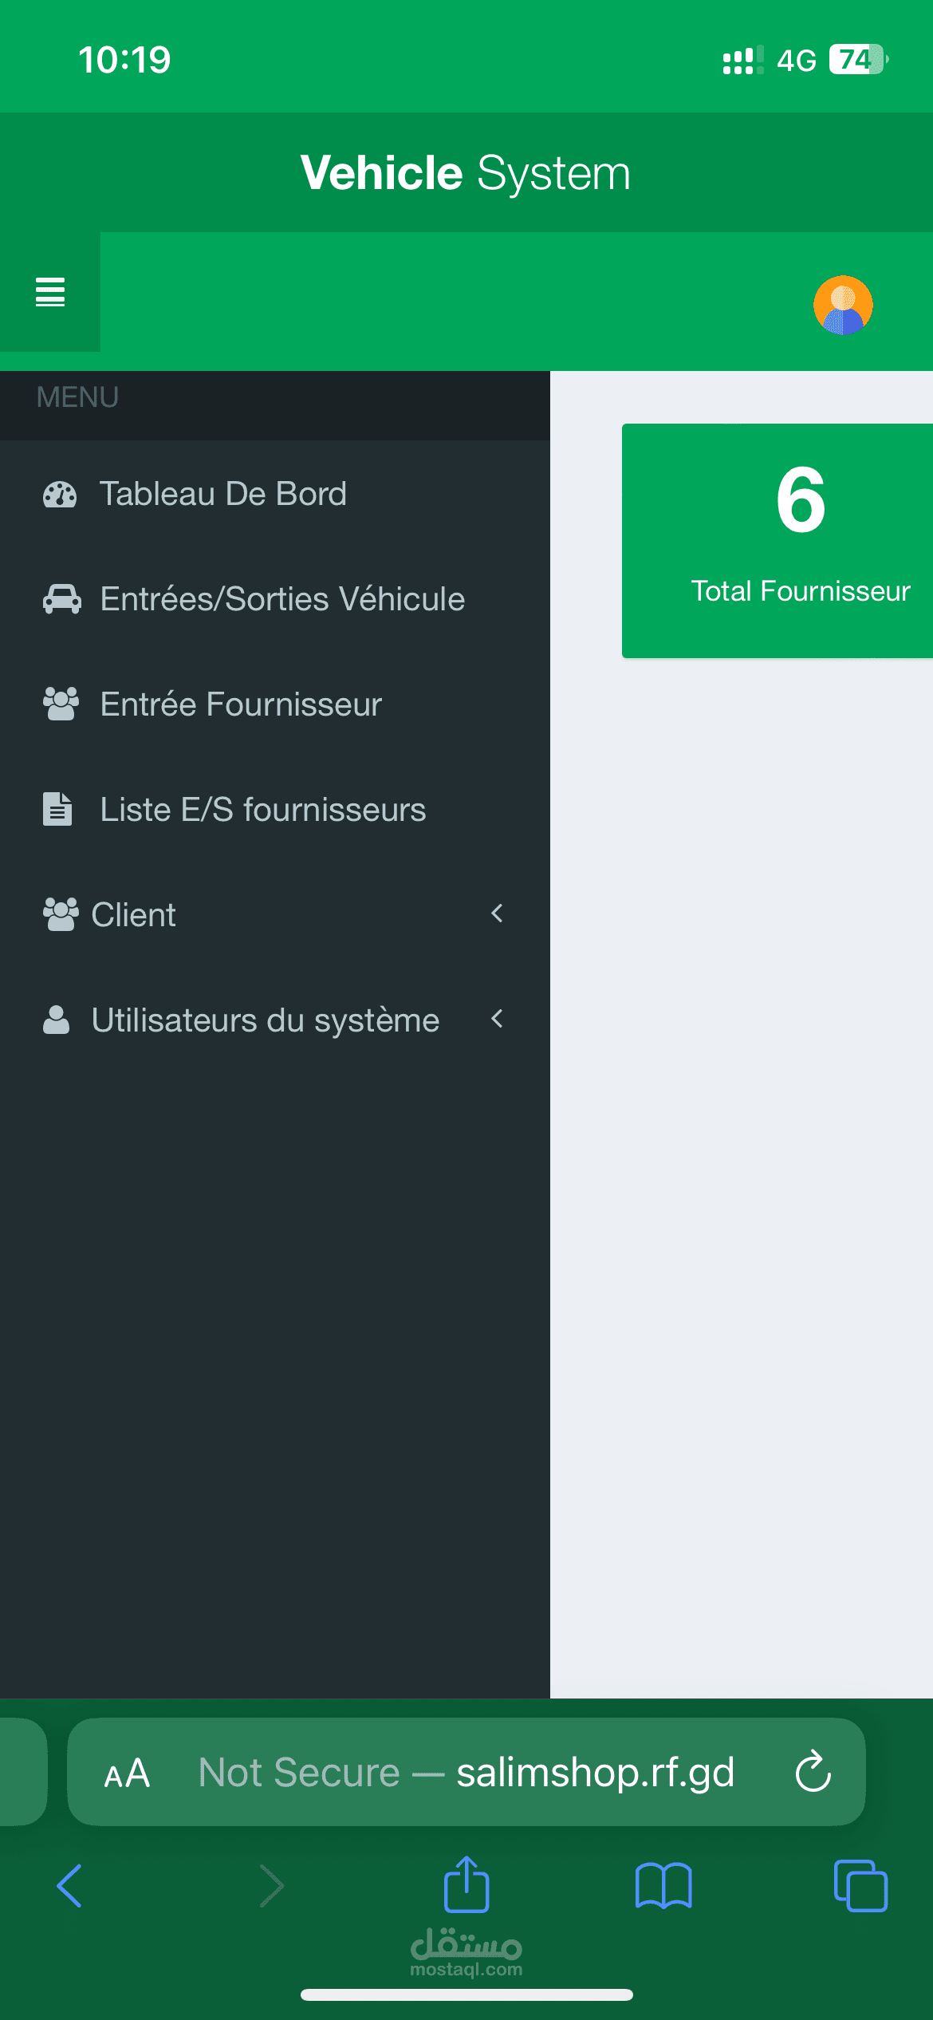Open the Total Fournisseur card

pos(777,541)
